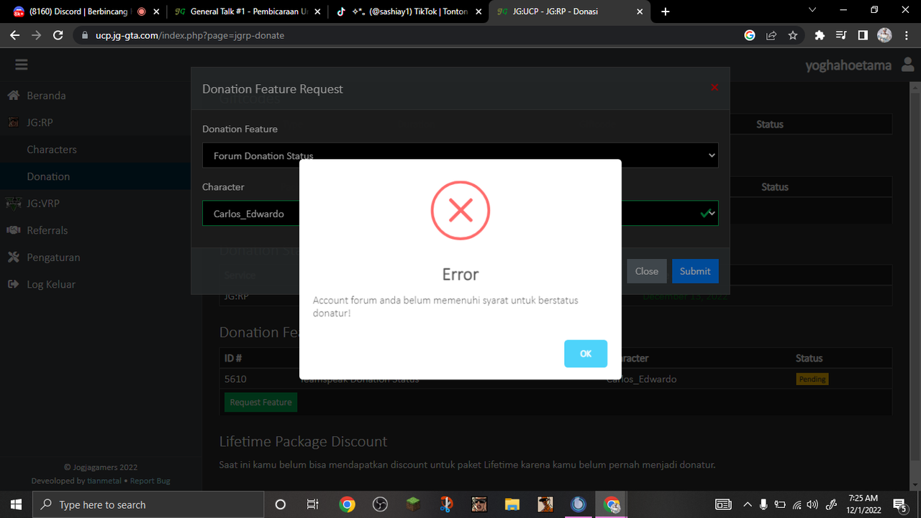Open the Character dropdown showing Carlos_Edwardo
The height and width of the screenshot is (518, 921).
click(x=460, y=213)
